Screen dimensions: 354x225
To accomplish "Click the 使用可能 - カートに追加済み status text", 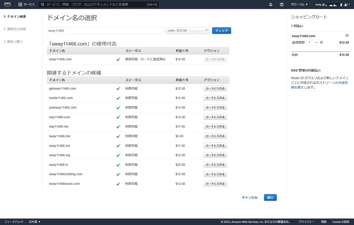I will coord(146,59).
